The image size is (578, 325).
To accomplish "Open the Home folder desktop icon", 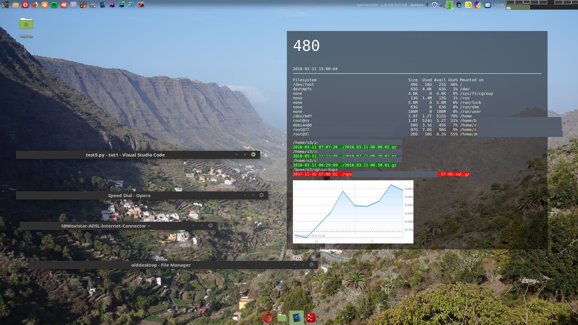I will [x=26, y=28].
